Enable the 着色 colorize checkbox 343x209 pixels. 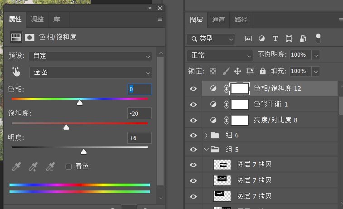68,167
